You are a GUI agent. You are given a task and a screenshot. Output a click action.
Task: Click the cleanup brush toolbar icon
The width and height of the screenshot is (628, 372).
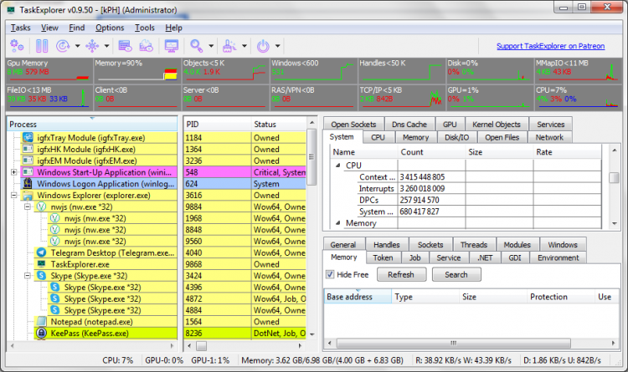pos(227,45)
